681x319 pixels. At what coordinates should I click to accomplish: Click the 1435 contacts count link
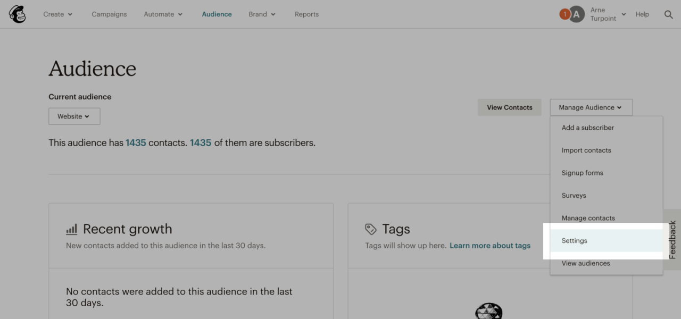click(x=136, y=142)
